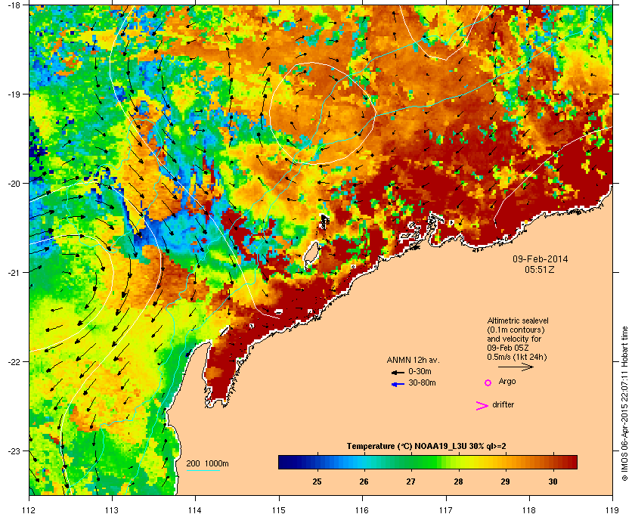Click the '(0.1m contours)' text
The height and width of the screenshot is (514, 635).
516,330
